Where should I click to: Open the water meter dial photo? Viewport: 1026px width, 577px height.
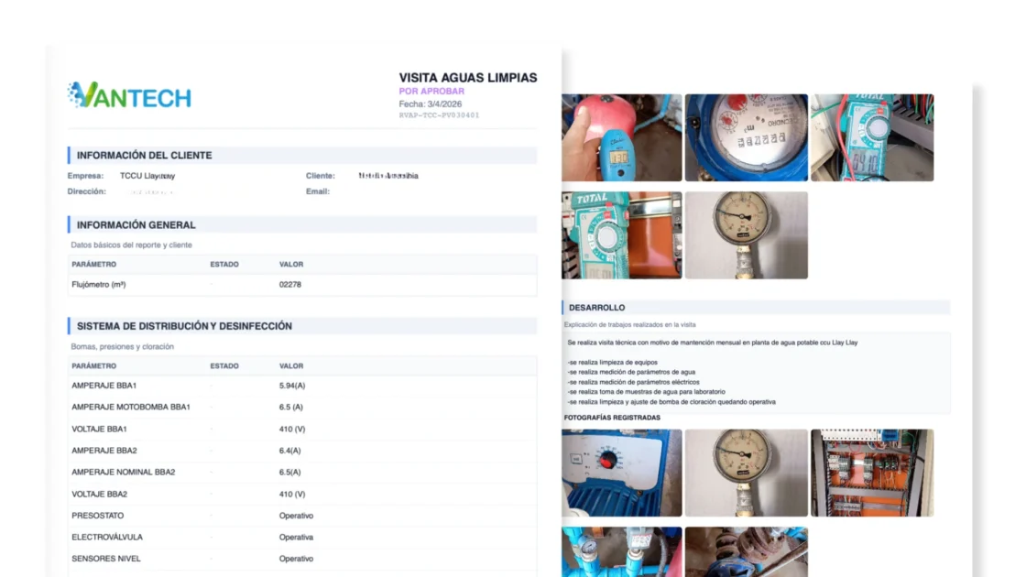746,137
